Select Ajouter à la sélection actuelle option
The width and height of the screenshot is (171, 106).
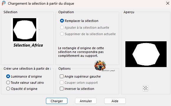62,28
